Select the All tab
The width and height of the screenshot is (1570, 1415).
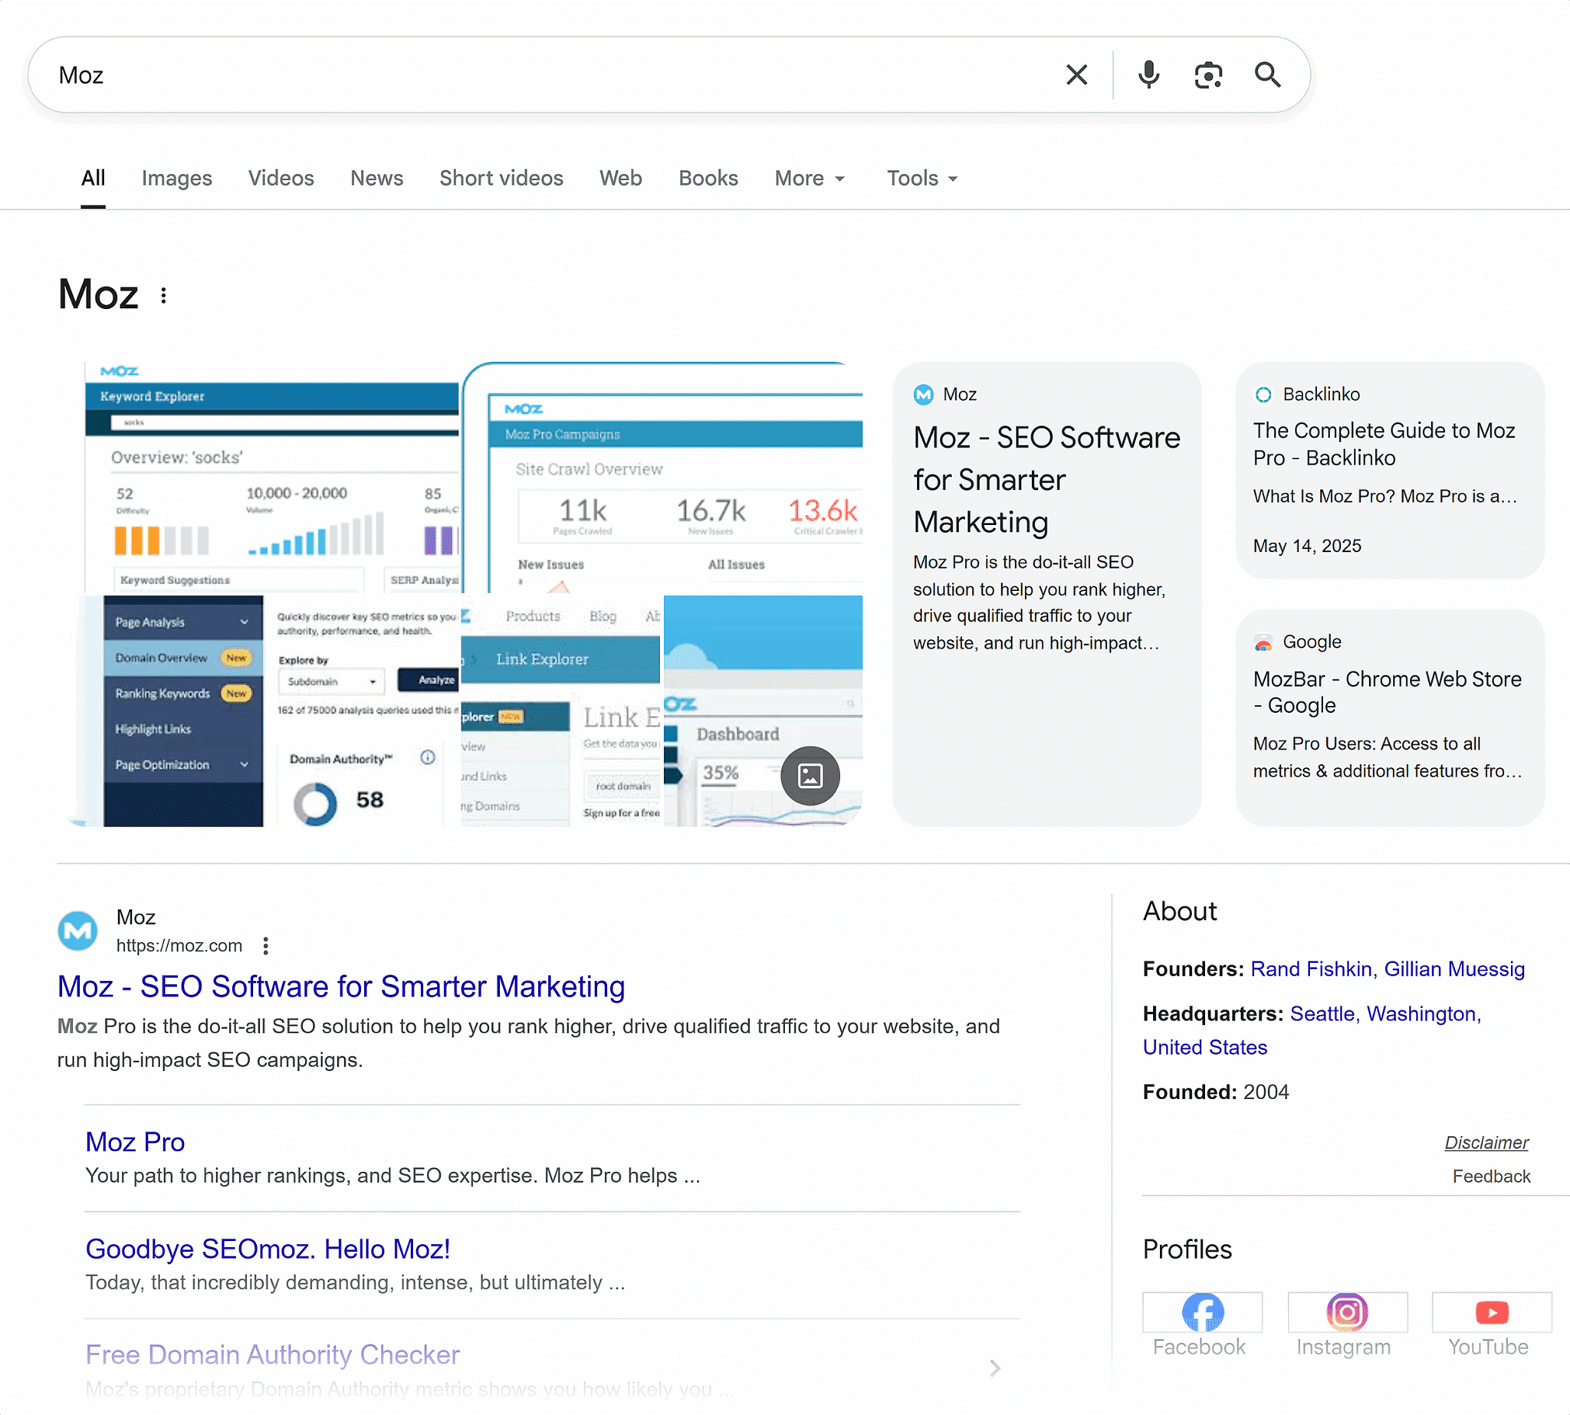(x=94, y=178)
